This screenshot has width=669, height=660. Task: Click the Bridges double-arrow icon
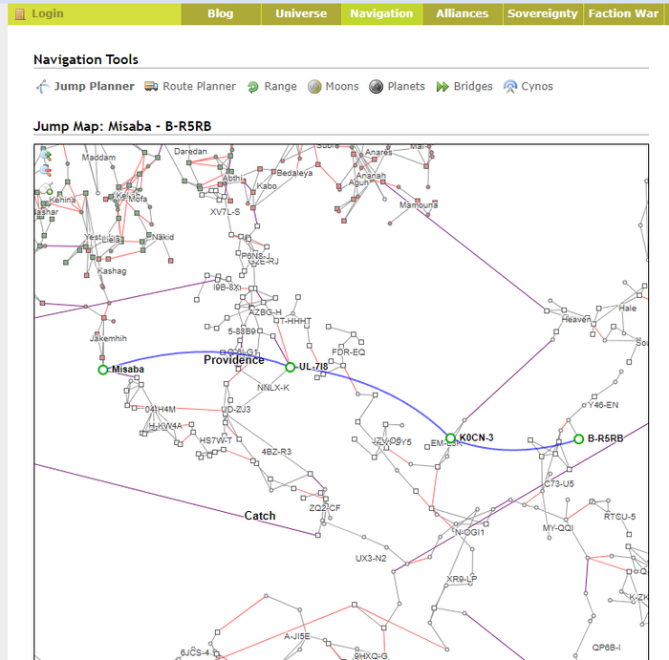click(x=442, y=87)
